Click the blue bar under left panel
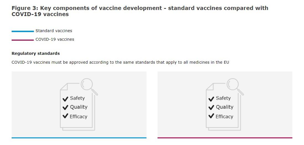Screen dimensions: 304x145 point(79,138)
